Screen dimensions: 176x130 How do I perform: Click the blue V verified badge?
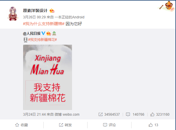pos(43,33)
